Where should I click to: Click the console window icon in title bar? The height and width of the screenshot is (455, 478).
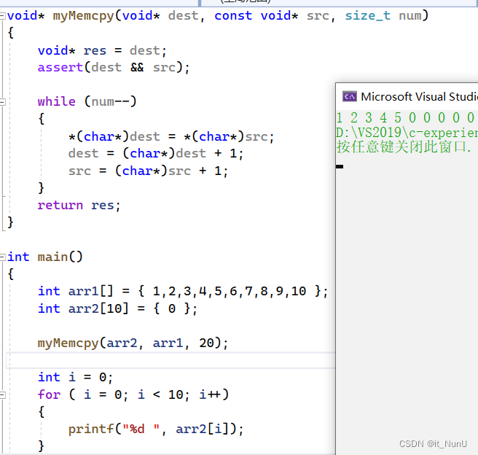click(349, 97)
